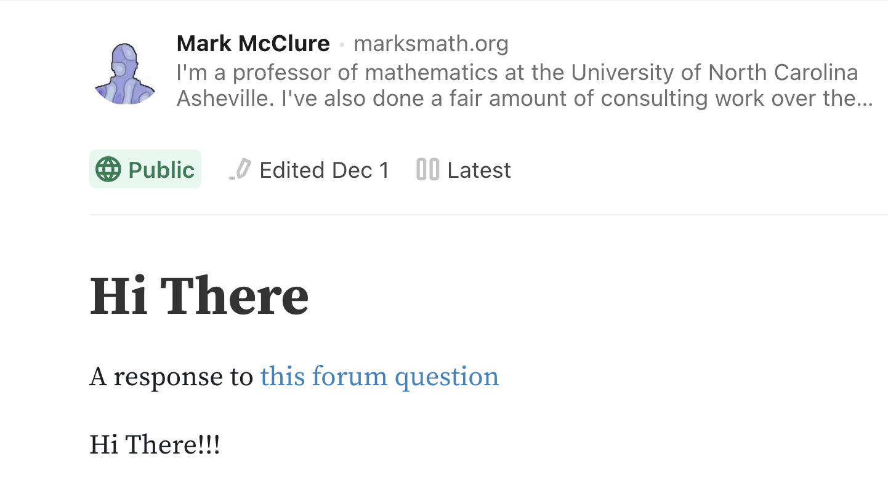Click the 'A response to' text

click(171, 377)
